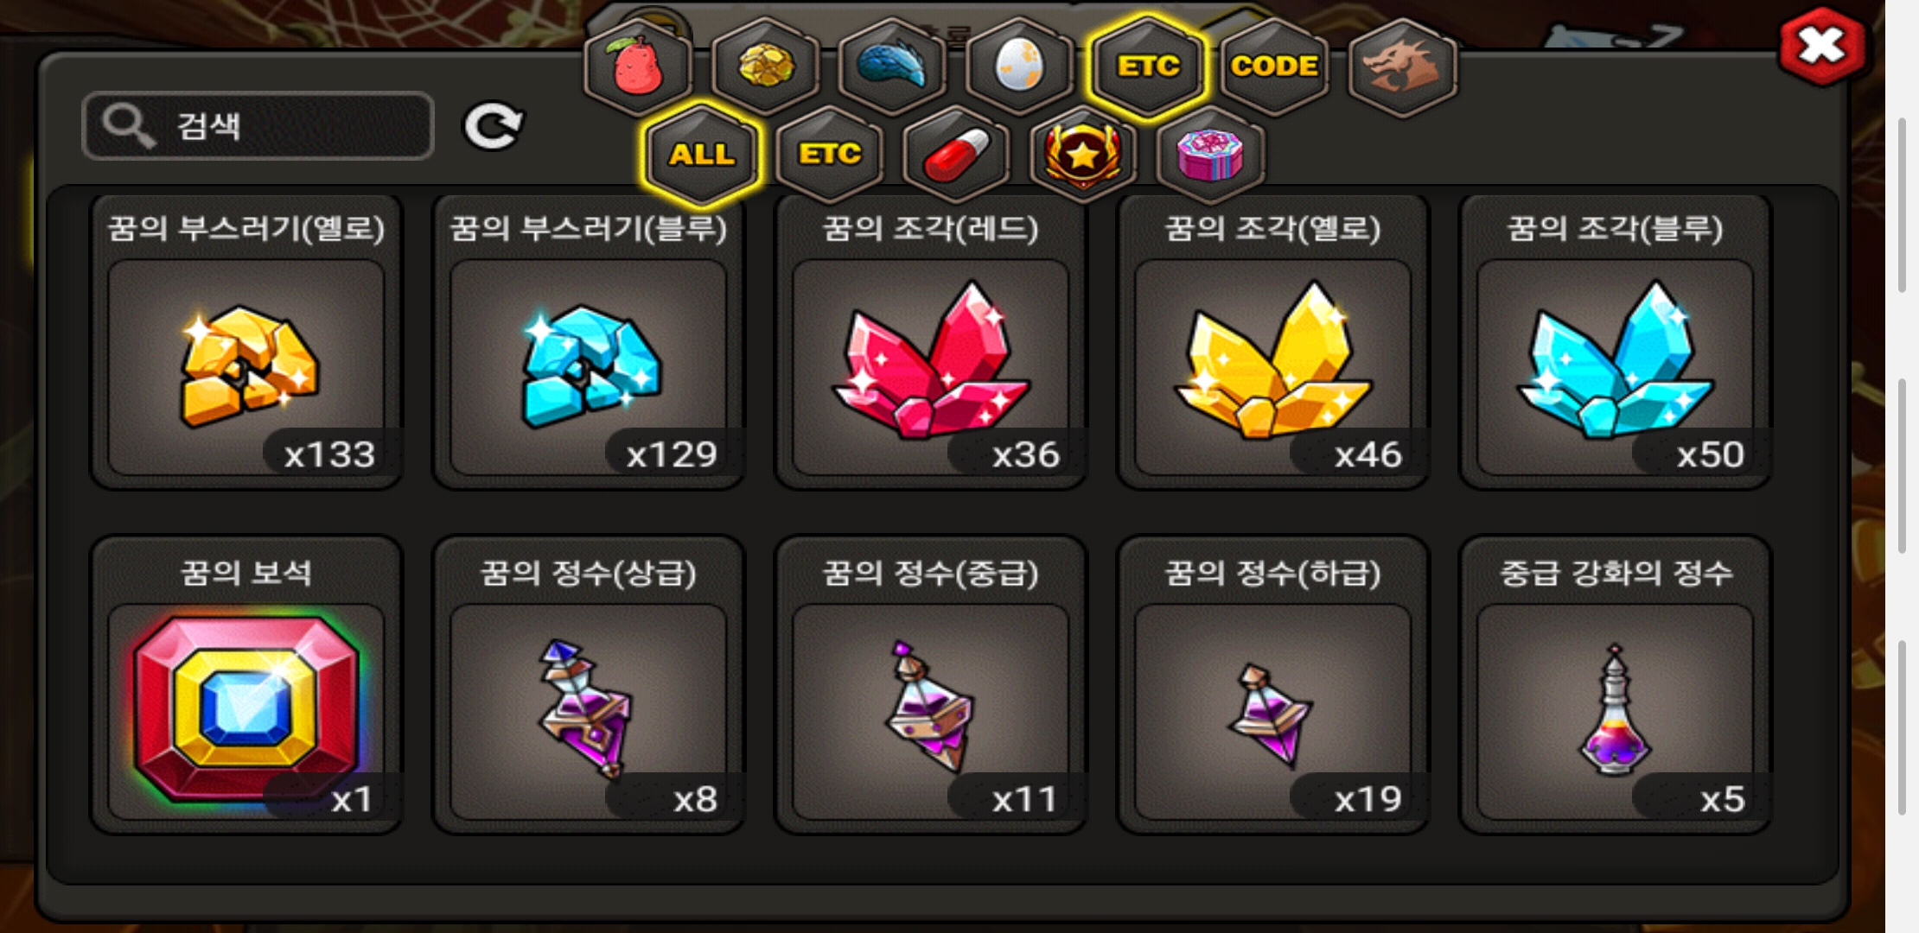Viewport: 1919px width, 933px height.
Task: Click into the 검색 search field
Action: 258,126
